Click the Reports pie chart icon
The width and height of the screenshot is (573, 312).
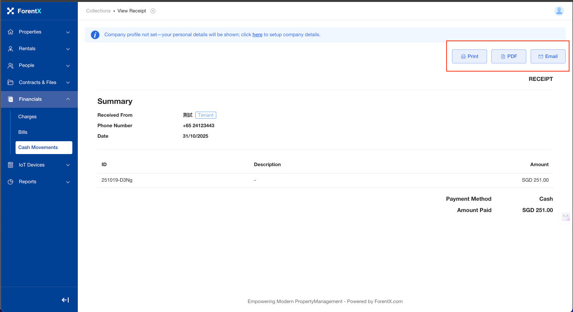pos(11,182)
